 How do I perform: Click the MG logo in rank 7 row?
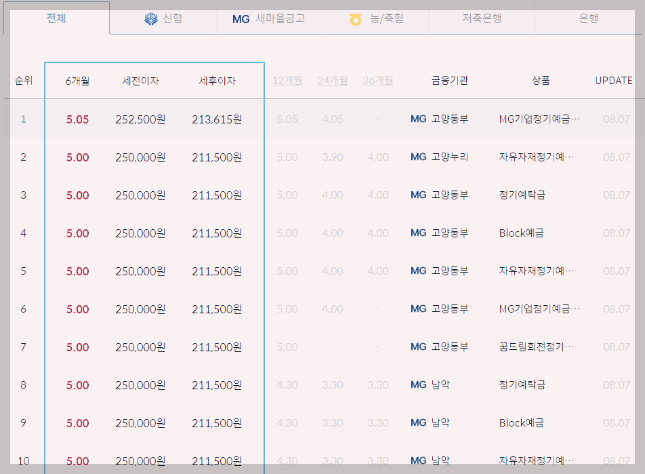click(x=418, y=347)
